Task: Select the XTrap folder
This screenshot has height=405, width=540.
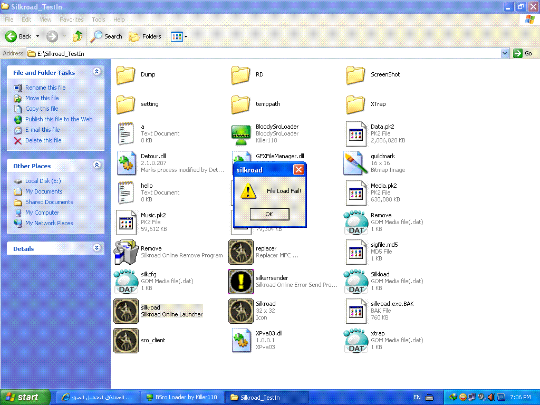Action: click(x=355, y=104)
